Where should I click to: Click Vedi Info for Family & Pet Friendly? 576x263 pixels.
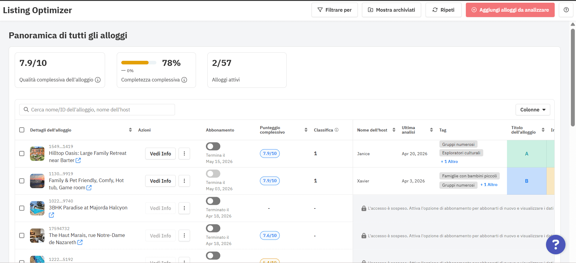pyautogui.click(x=160, y=181)
